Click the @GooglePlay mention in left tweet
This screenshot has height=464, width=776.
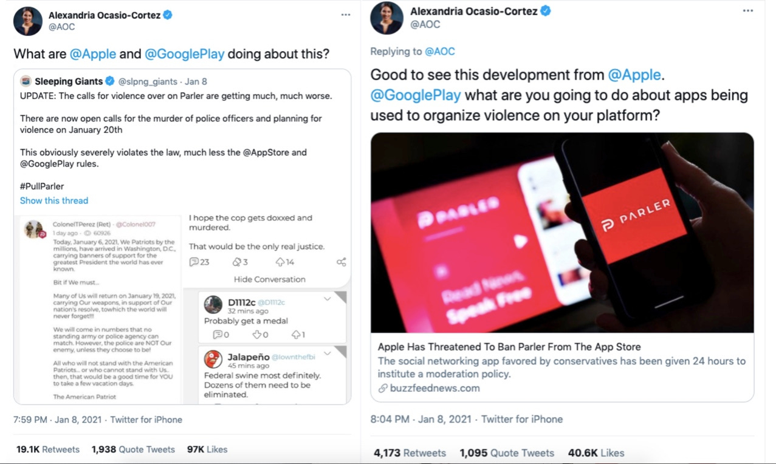click(185, 53)
